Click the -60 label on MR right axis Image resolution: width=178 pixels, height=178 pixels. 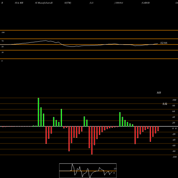pyautogui.click(x=174, y=146)
